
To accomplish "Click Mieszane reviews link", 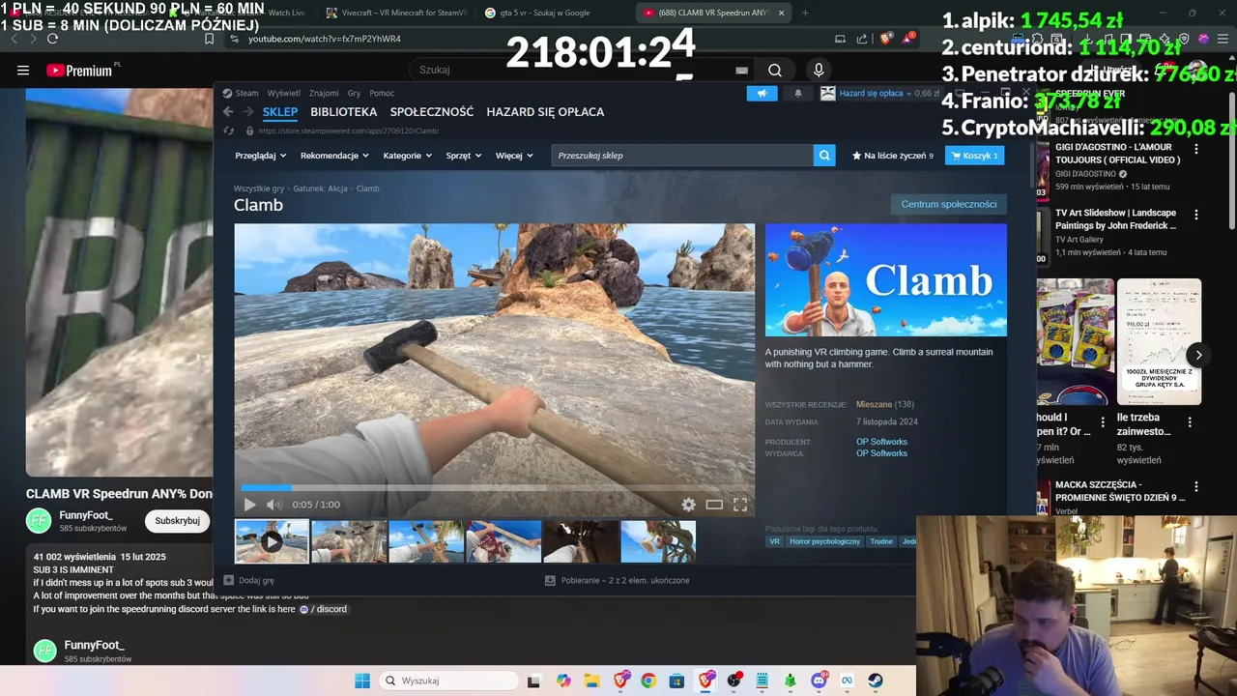I will pyautogui.click(x=874, y=404).
